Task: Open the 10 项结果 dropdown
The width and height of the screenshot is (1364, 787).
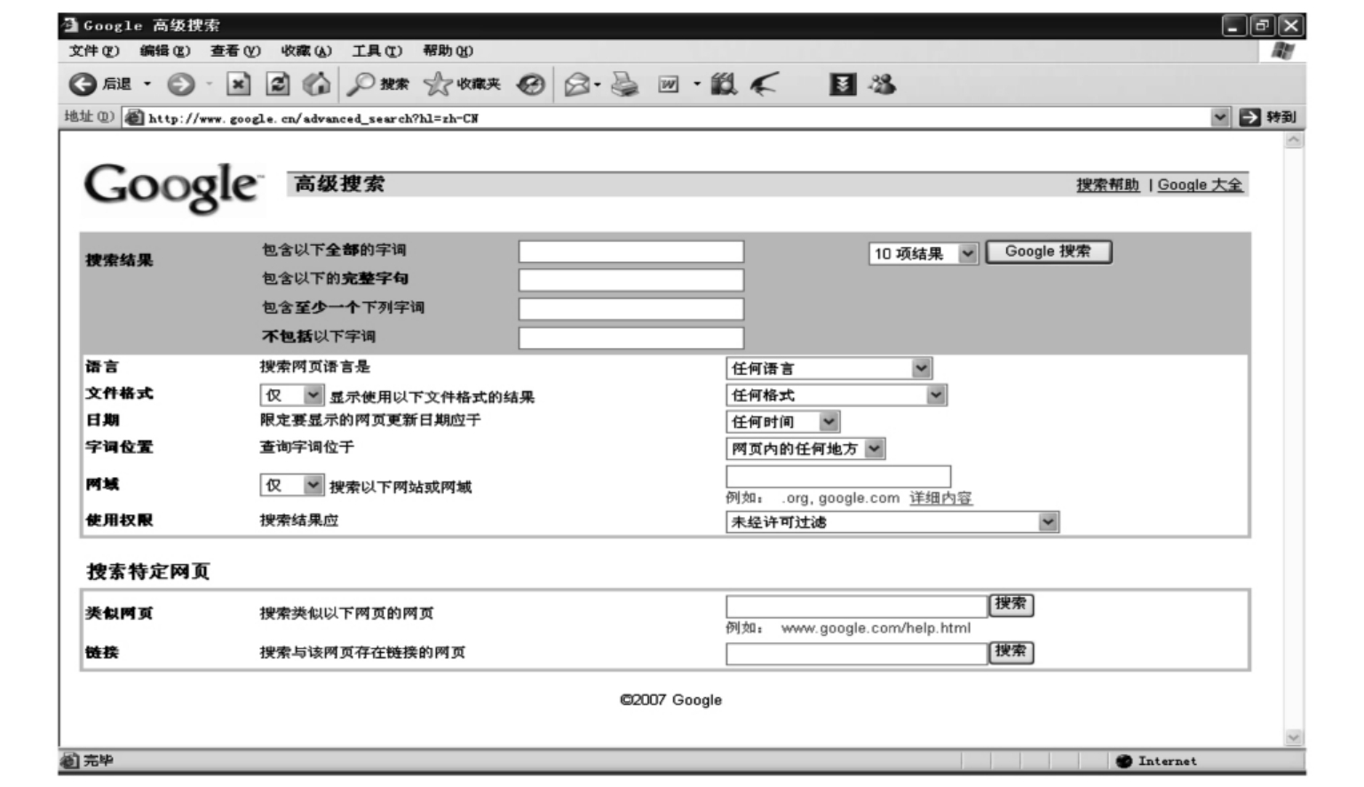Action: coord(923,254)
